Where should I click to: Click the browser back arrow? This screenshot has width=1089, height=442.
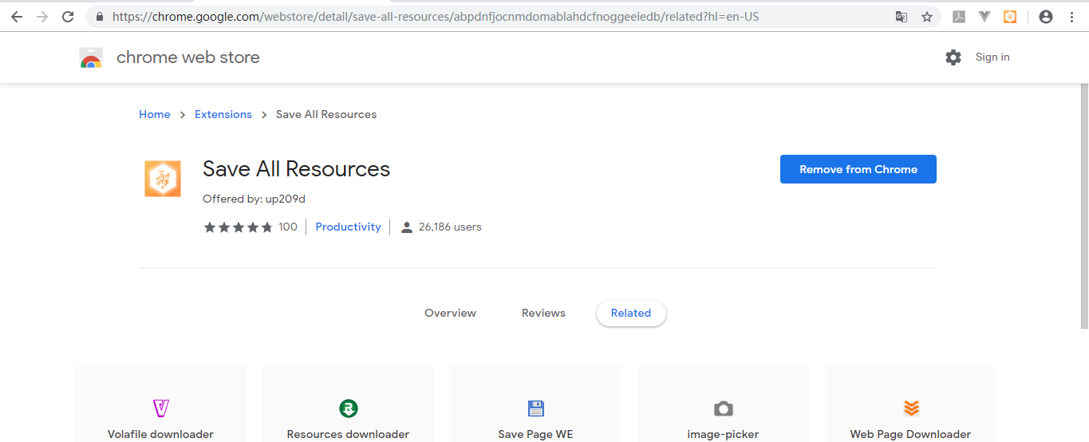click(16, 17)
